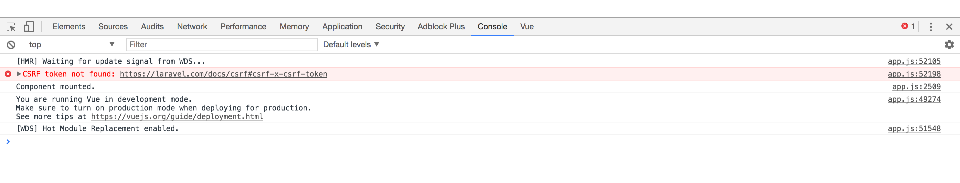Expand the CSRF token error details
Viewport: 960px width, 183px height.
point(19,74)
